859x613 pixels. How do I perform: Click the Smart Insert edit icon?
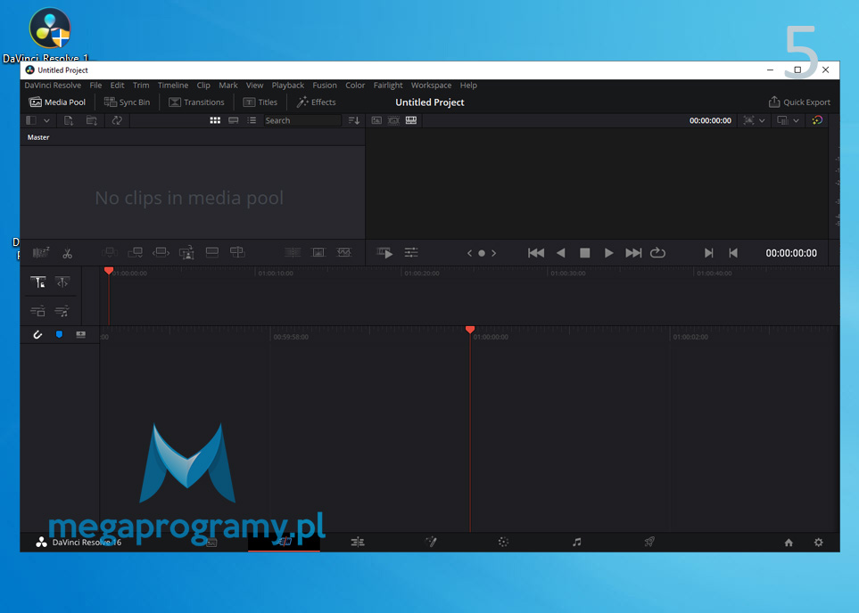[110, 252]
